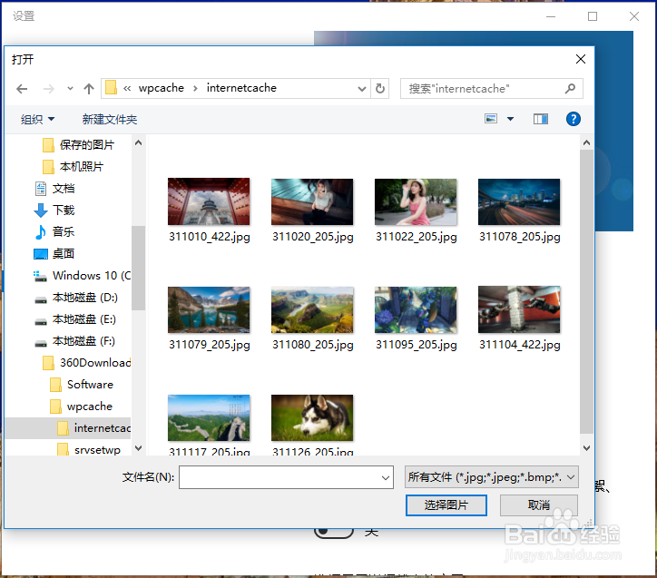Image resolution: width=657 pixels, height=578 pixels.
Task: Click file list scroll up arrow
Action: click(586, 142)
